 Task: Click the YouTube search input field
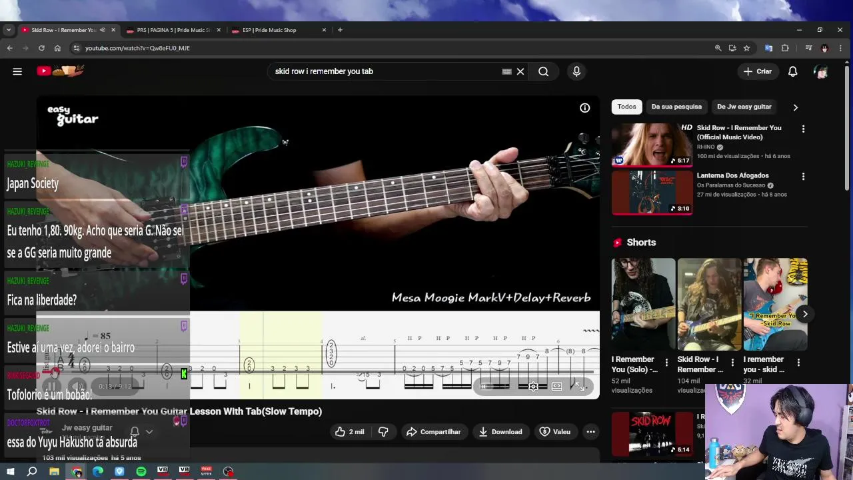(387, 71)
